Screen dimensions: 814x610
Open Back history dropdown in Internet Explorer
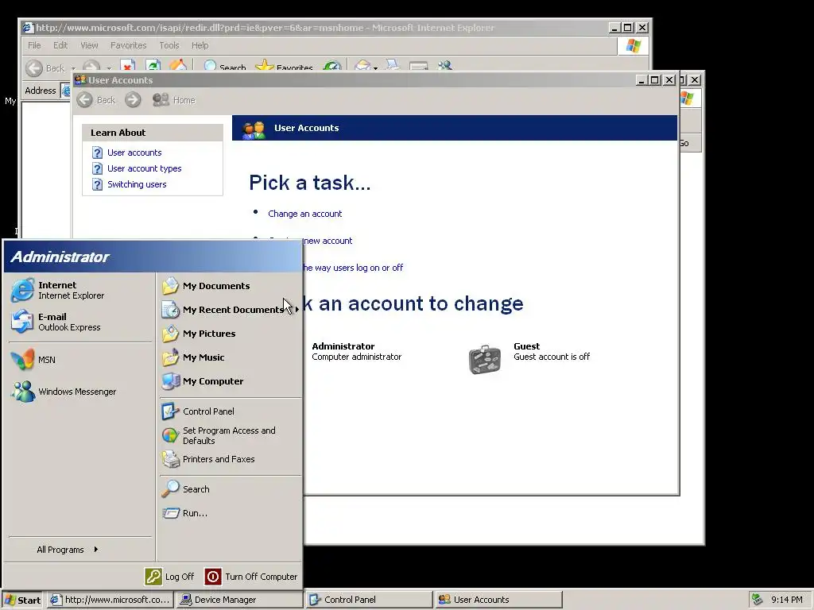(72, 68)
